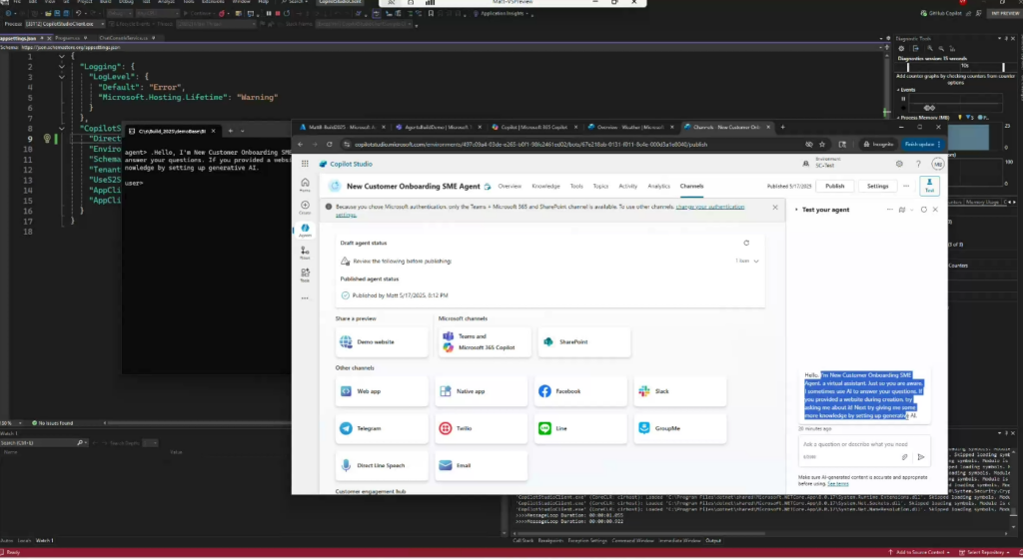Expand the review before publishing item

coord(756,261)
